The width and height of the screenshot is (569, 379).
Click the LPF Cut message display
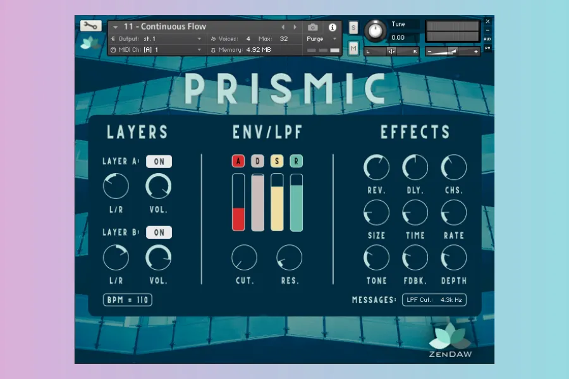[434, 300]
